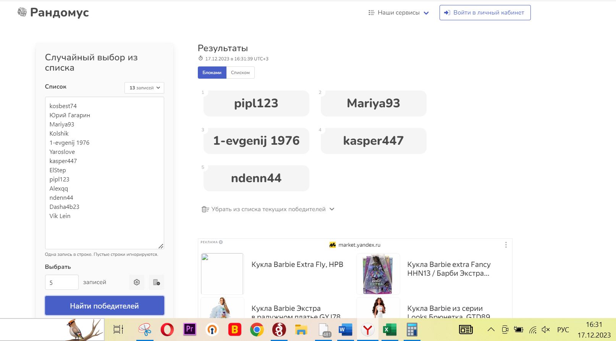
Task: Click Юрий Гагарин in the participants list
Action: [x=70, y=115]
